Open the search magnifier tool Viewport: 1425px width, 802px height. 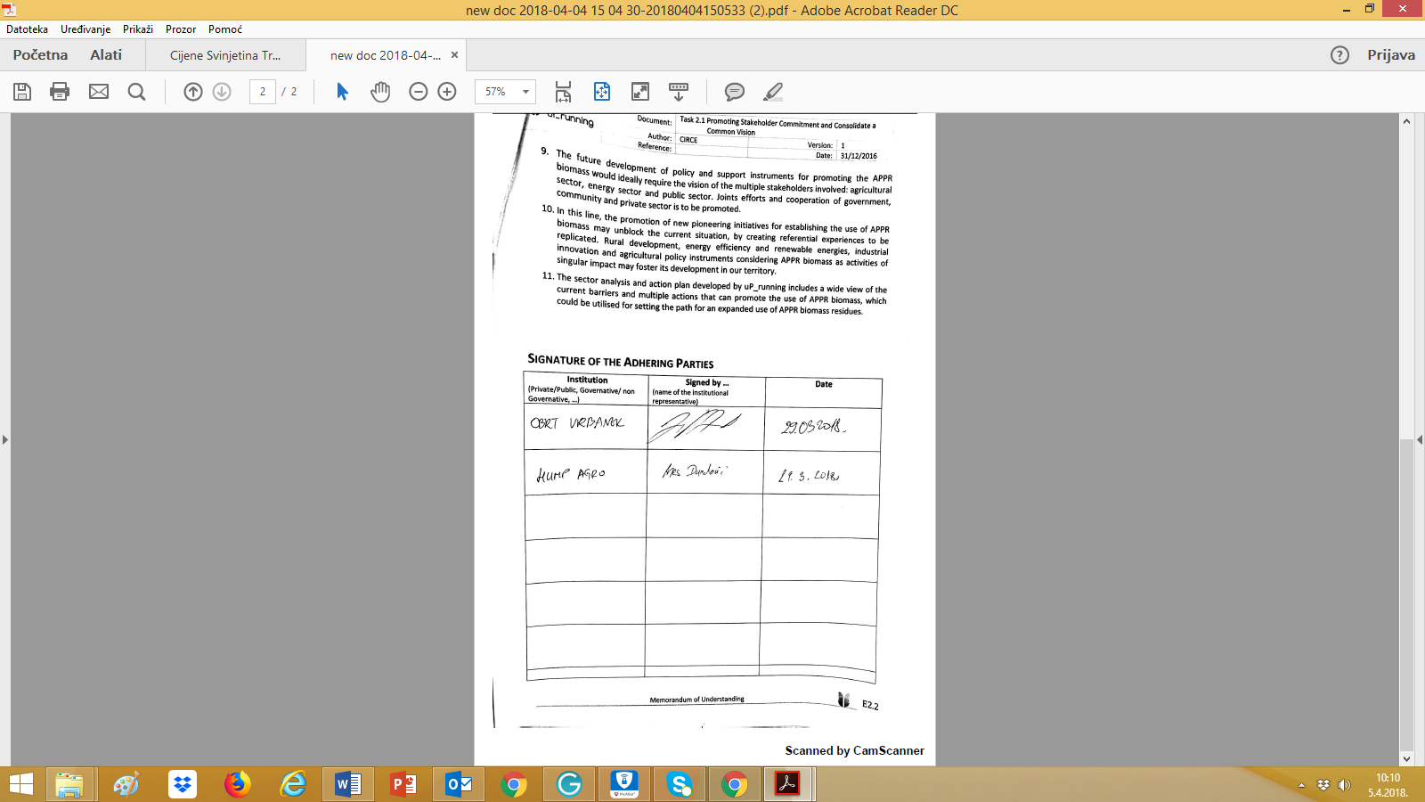pyautogui.click(x=136, y=92)
